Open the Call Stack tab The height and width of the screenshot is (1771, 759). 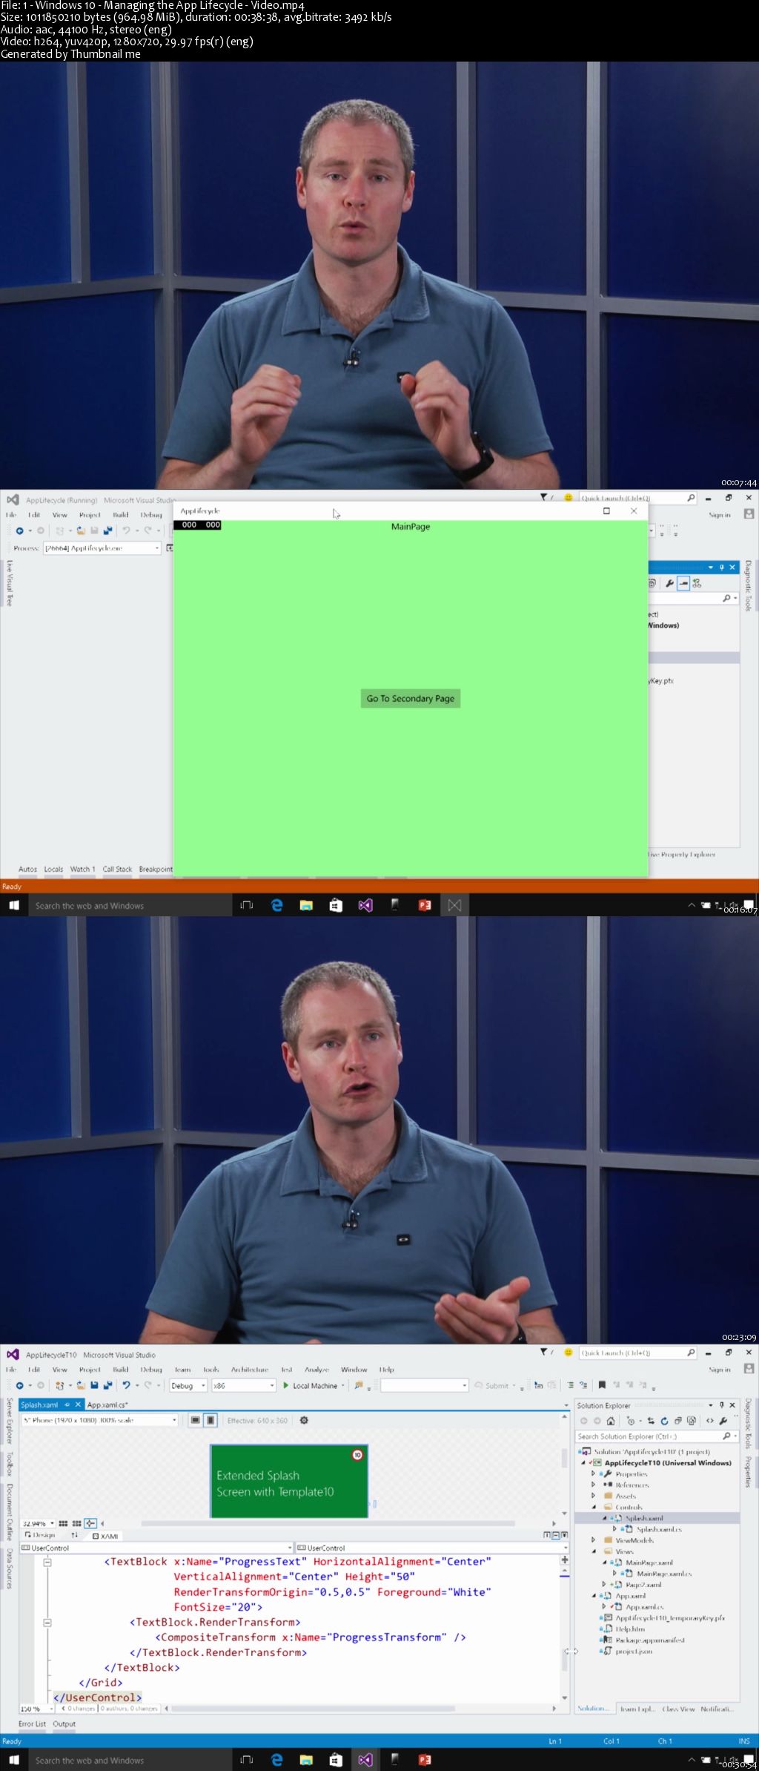(117, 869)
